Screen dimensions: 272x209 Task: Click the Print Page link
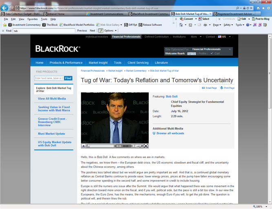pyautogui.click(x=227, y=88)
